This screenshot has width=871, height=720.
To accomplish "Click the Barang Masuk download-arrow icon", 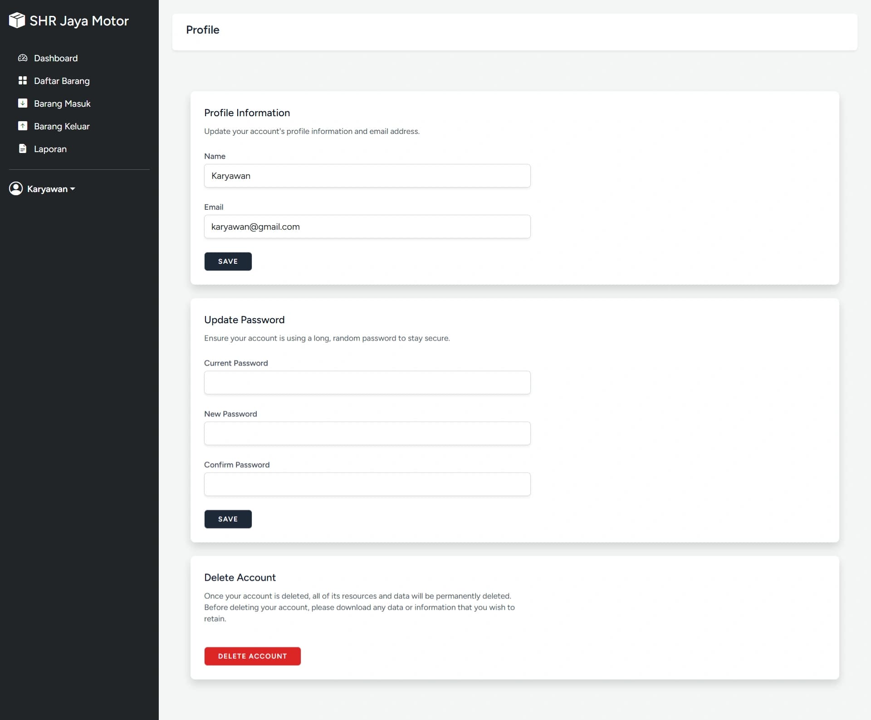I will click(x=23, y=104).
